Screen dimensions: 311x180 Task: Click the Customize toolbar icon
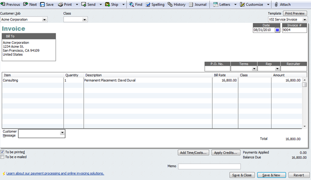[251, 4]
